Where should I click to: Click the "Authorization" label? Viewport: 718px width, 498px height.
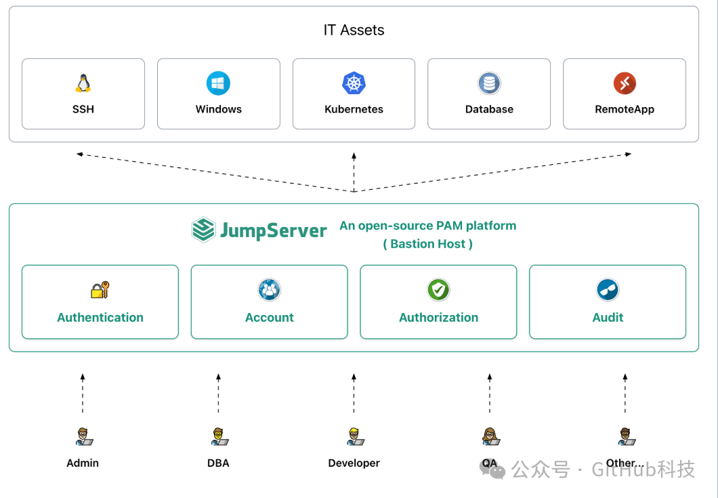coord(439,318)
